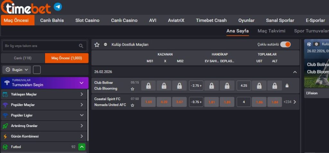Toggle the Çoklu sütunlu switch

[285, 45]
